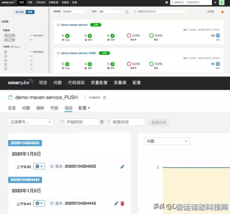The width and height of the screenshot is (230, 214).
Task: Open the help question-mark icon in the projects page header
Action: tap(167, 3)
